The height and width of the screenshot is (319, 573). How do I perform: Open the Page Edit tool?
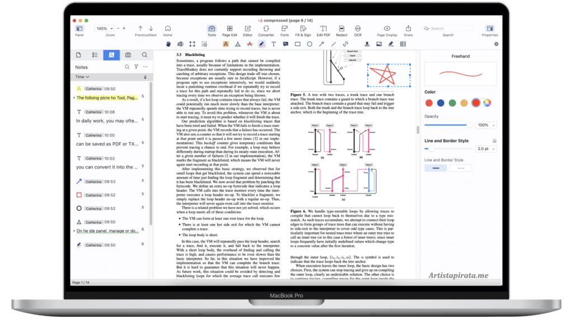pyautogui.click(x=229, y=31)
